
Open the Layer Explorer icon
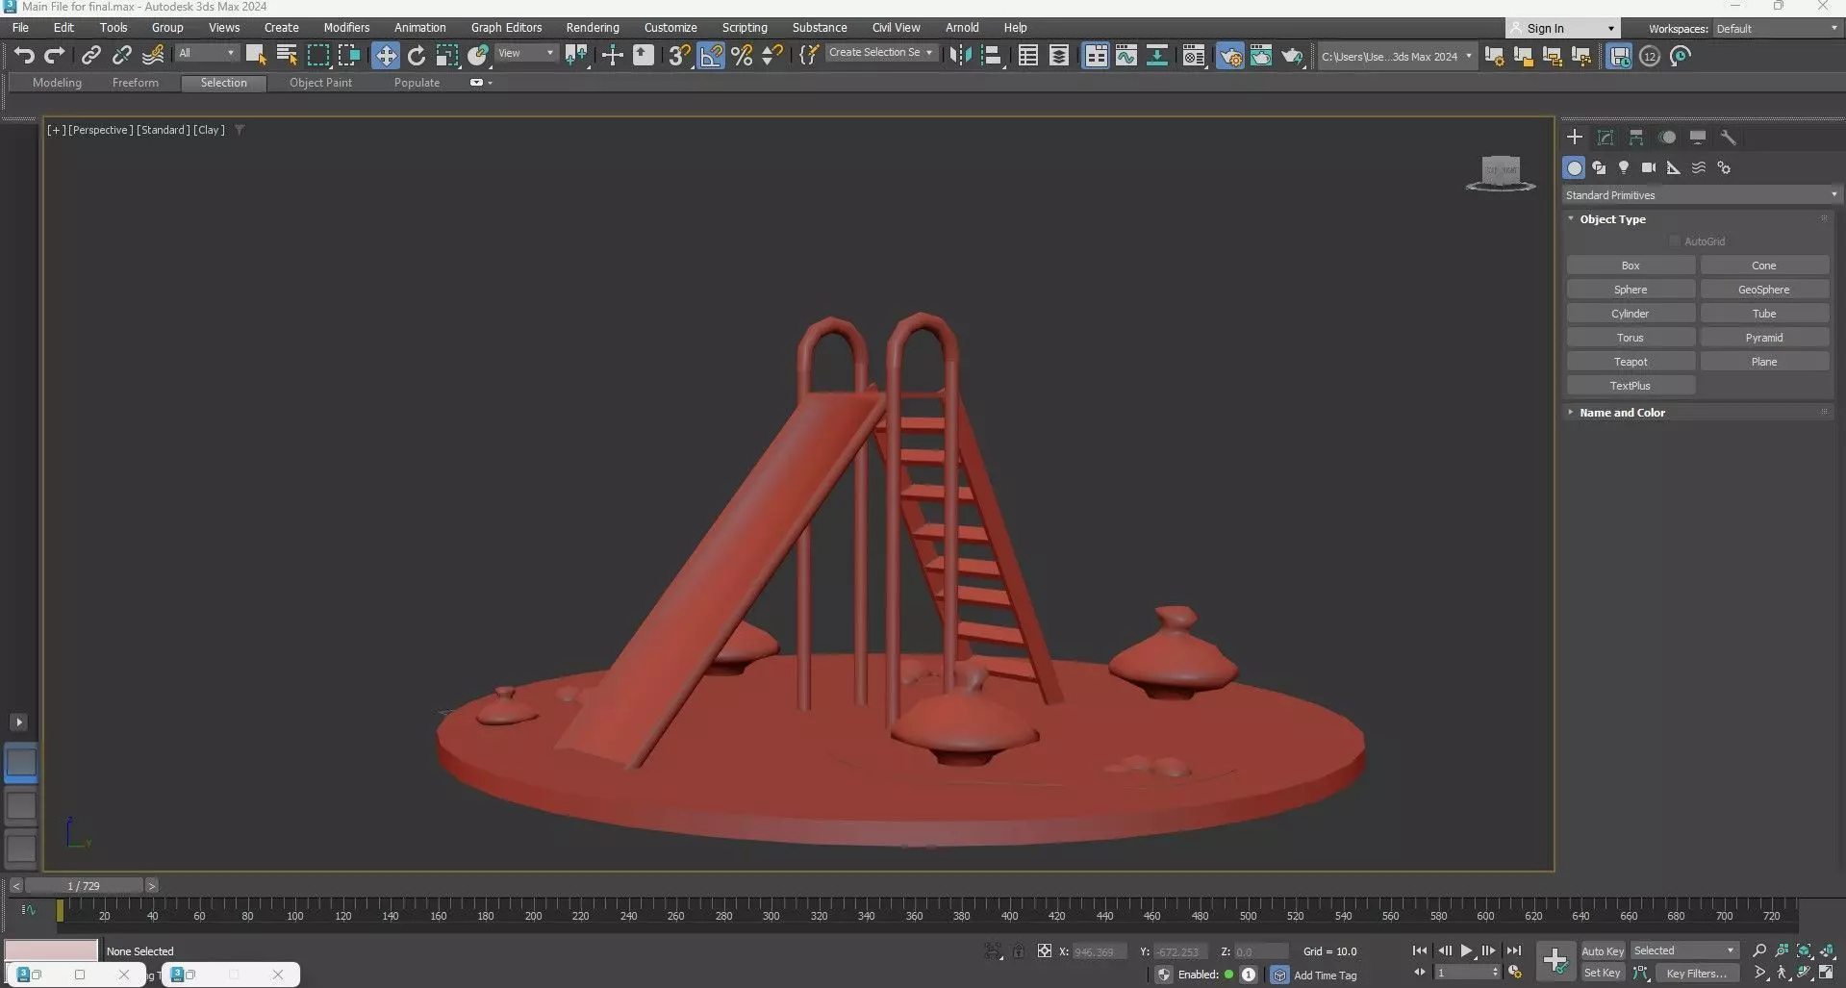pos(1059,56)
